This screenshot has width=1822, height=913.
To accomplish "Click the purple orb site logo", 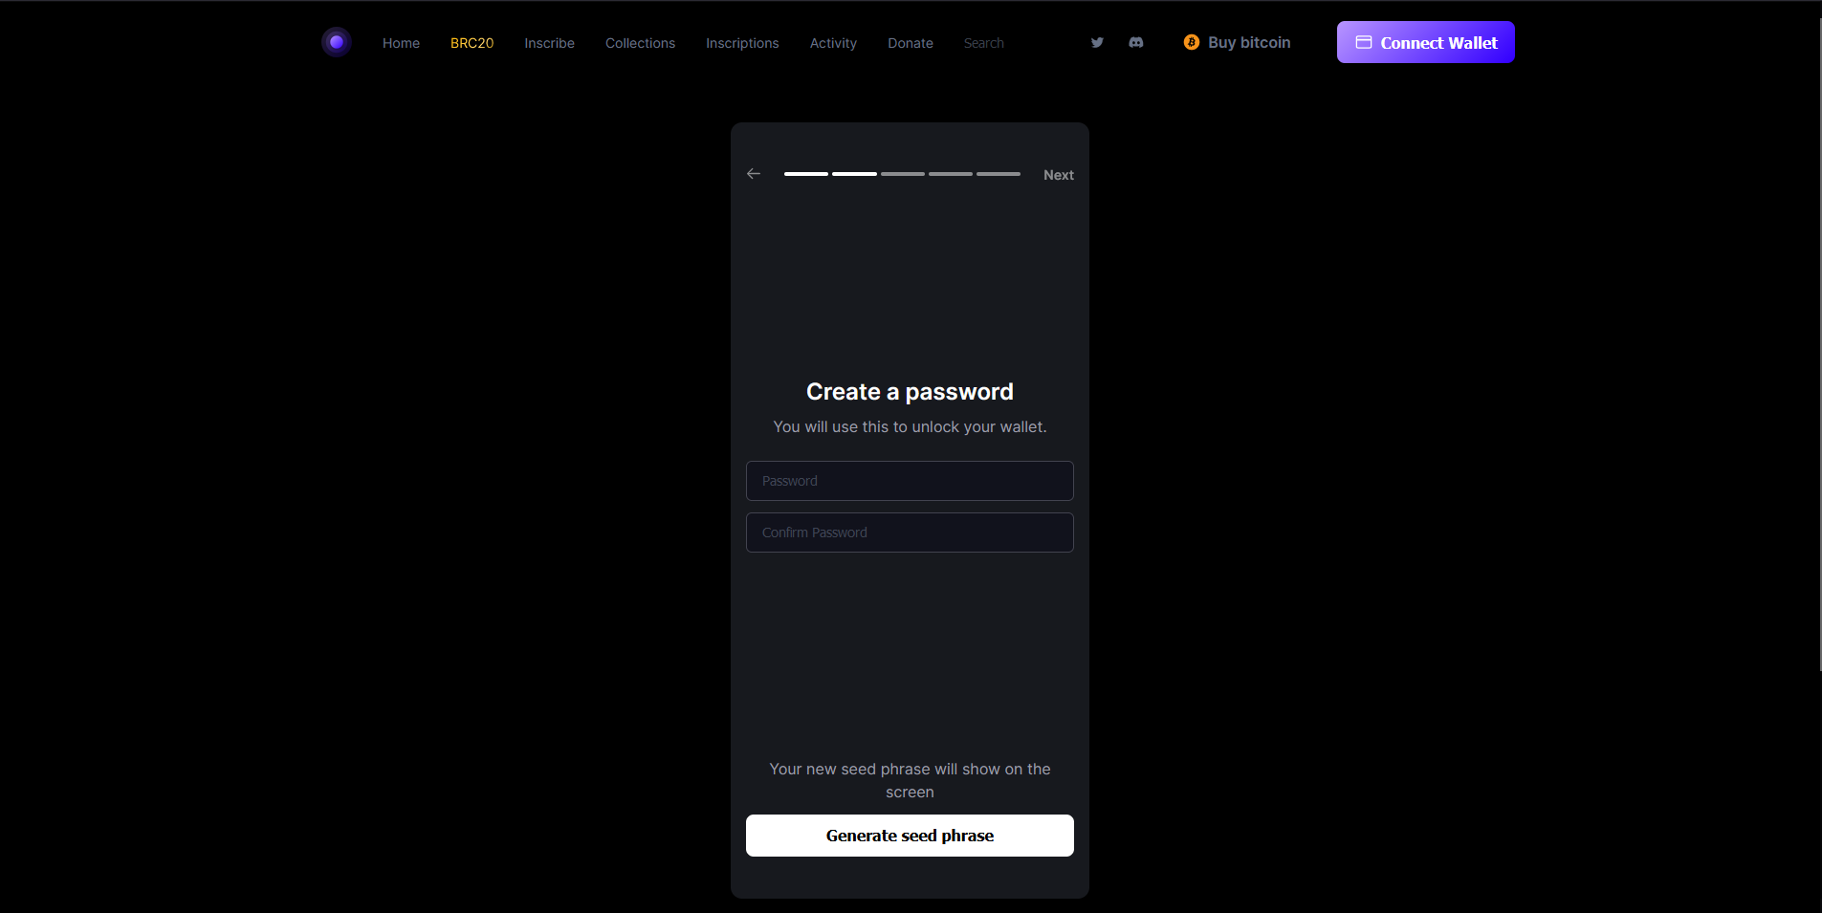I will point(337,42).
